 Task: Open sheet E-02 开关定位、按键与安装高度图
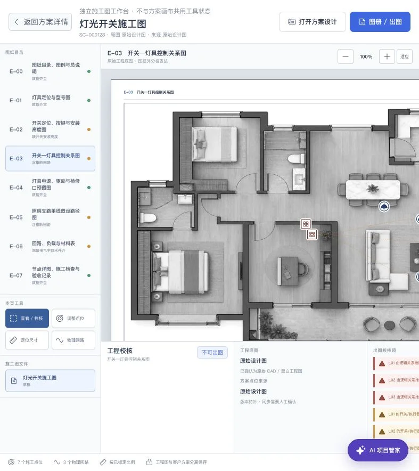50,129
